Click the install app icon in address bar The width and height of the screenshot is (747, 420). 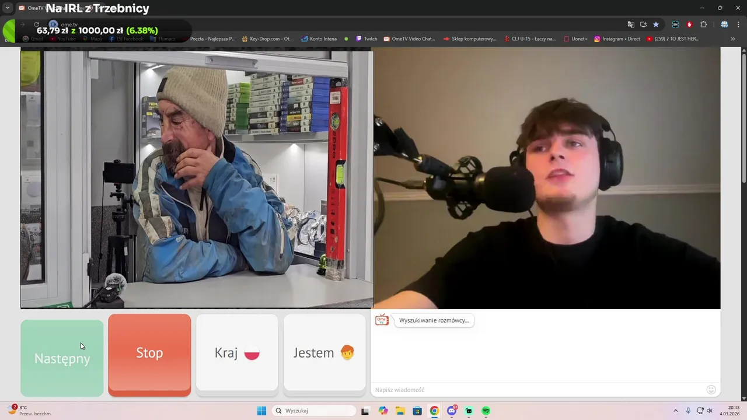643,24
